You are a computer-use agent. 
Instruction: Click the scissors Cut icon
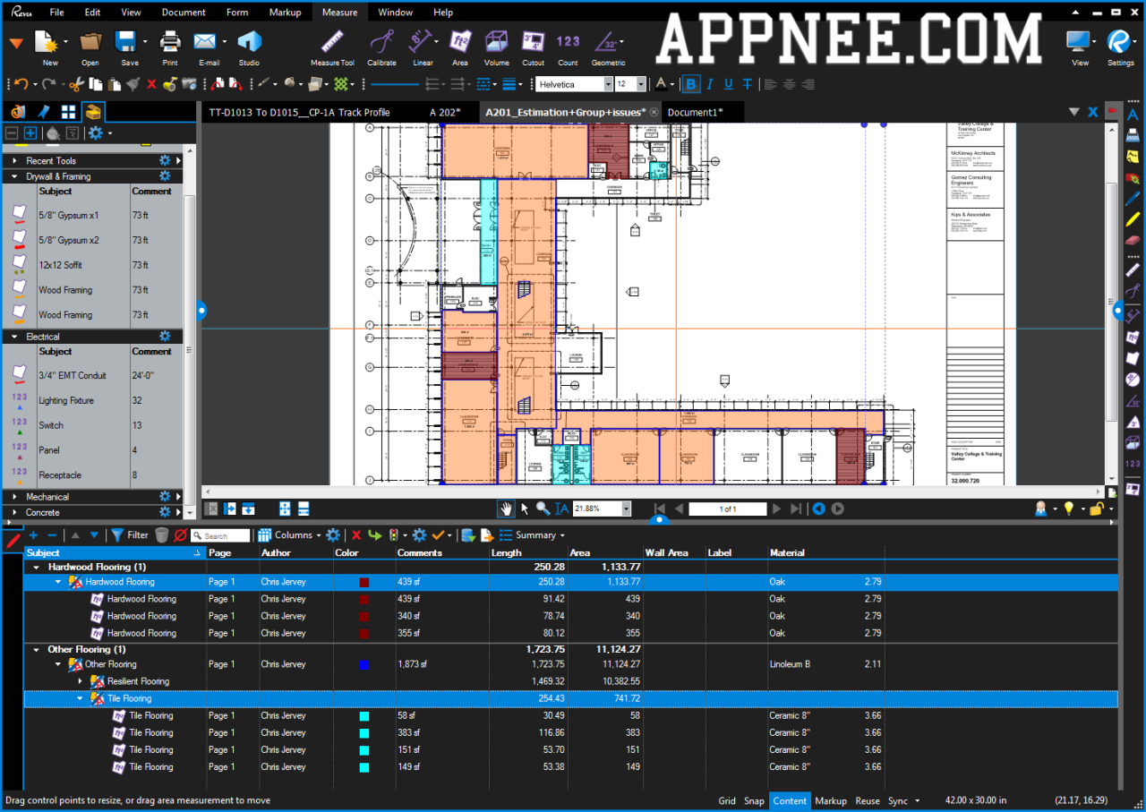click(x=75, y=84)
